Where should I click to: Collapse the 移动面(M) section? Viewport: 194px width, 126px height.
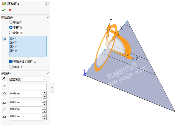pyautogui.click(x=48, y=17)
